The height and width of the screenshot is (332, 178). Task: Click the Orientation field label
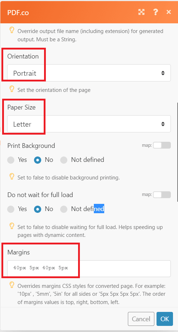pos(23,56)
